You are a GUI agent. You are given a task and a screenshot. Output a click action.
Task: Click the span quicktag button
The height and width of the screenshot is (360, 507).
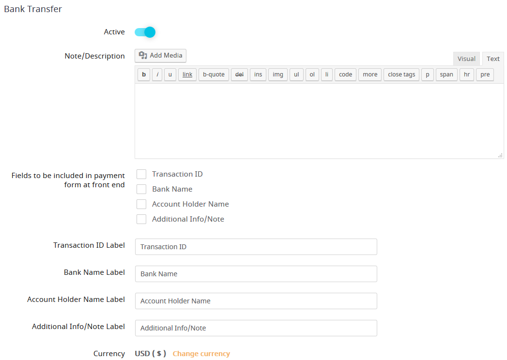pos(446,75)
